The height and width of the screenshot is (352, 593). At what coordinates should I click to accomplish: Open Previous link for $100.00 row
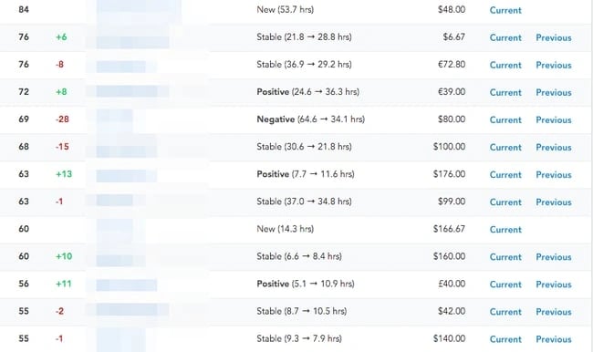[554, 148]
